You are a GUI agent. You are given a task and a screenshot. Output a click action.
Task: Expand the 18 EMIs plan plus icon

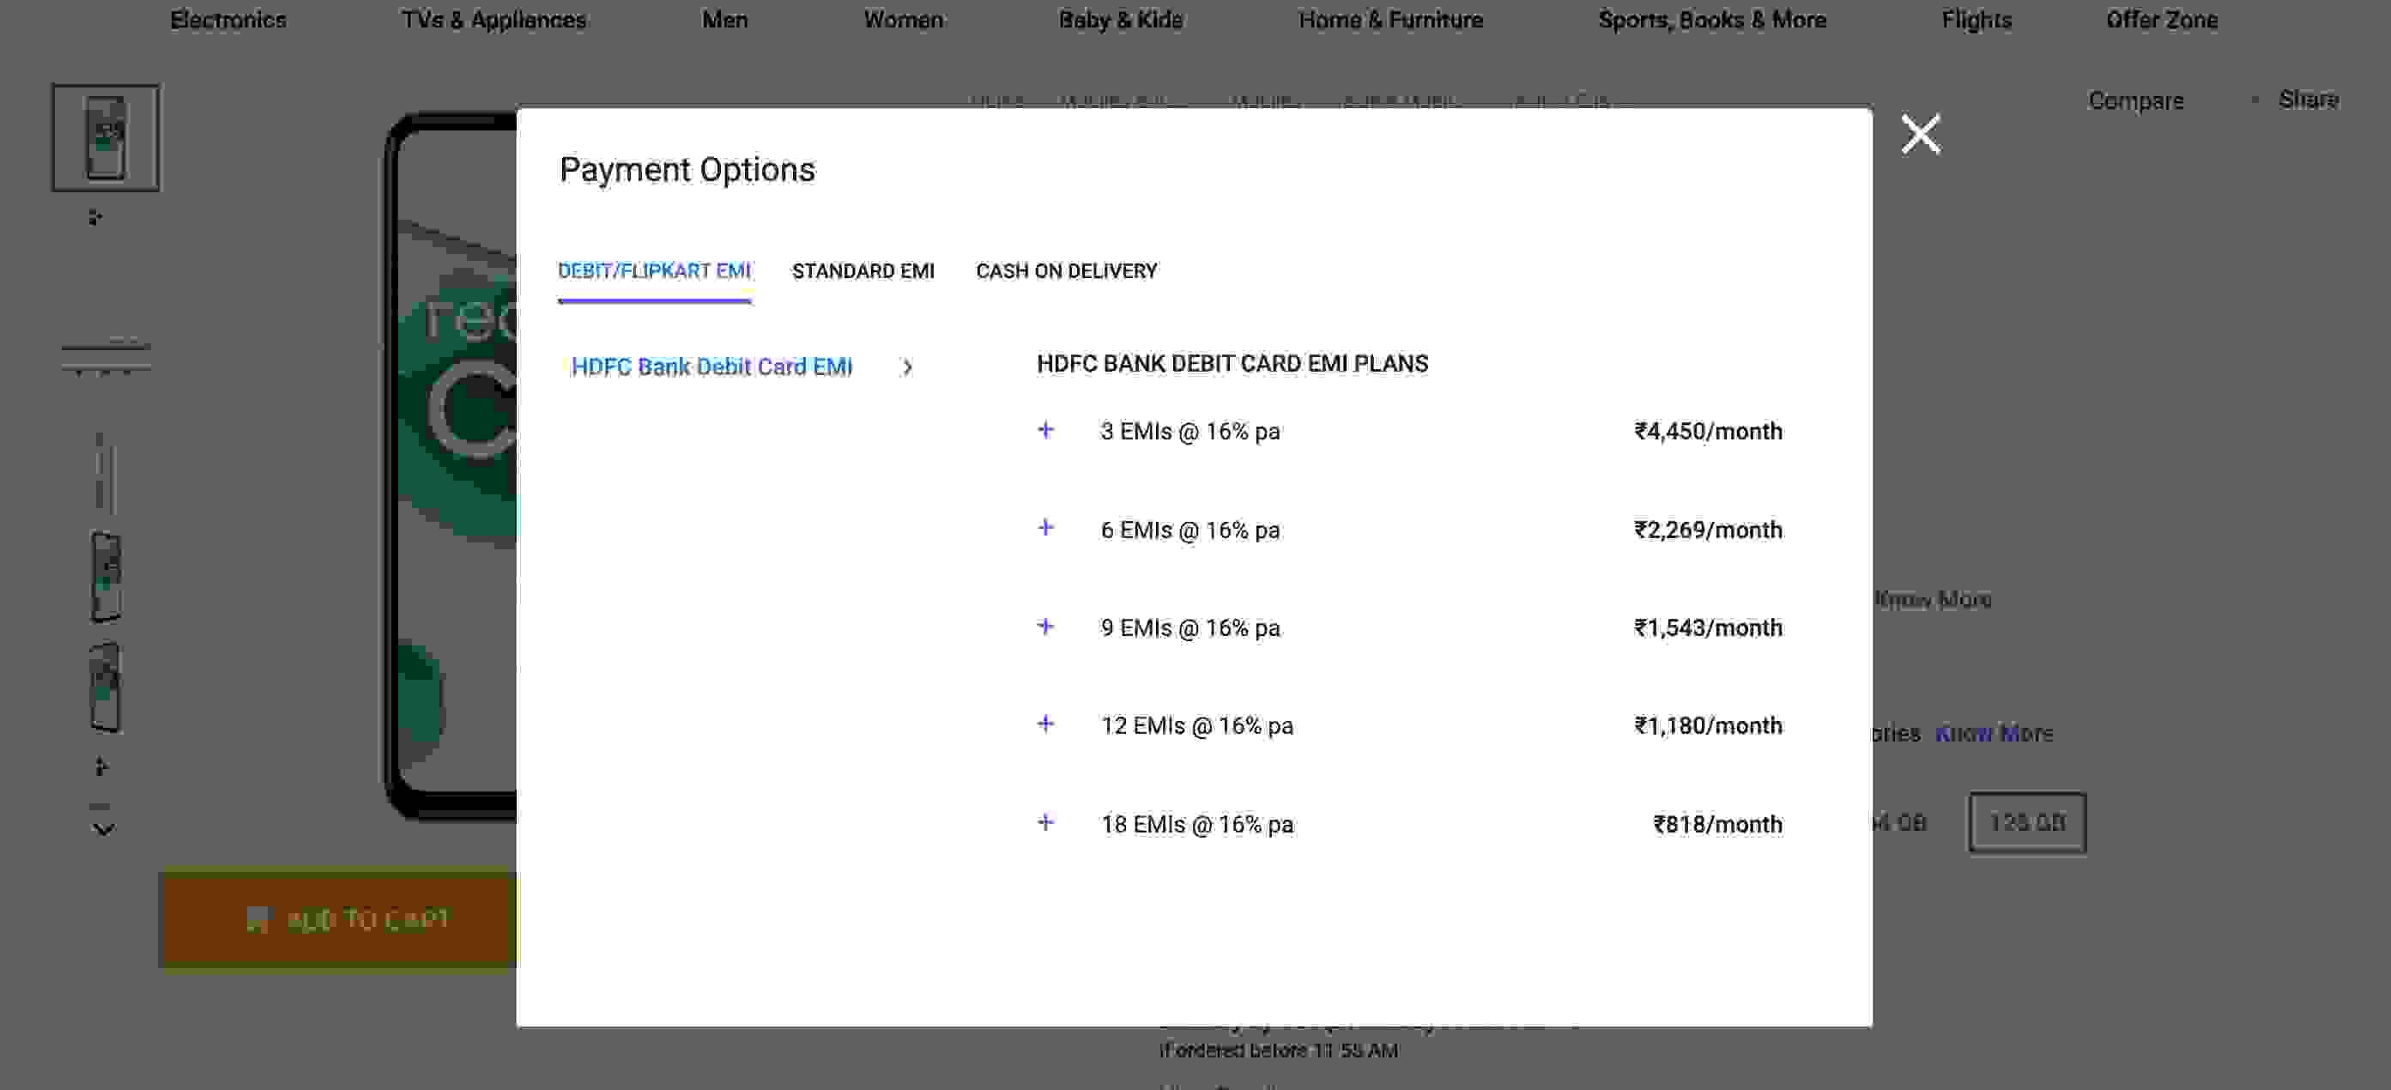[x=1045, y=822]
